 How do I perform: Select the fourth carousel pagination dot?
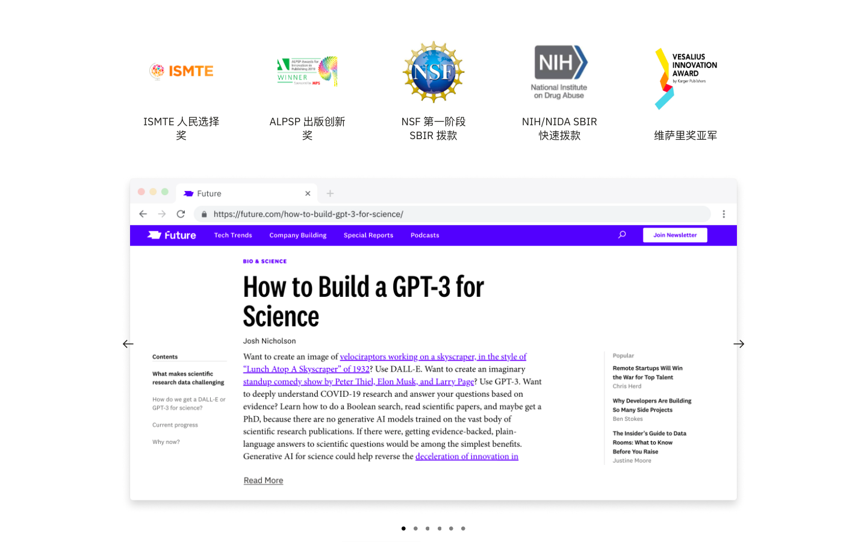[x=440, y=529]
